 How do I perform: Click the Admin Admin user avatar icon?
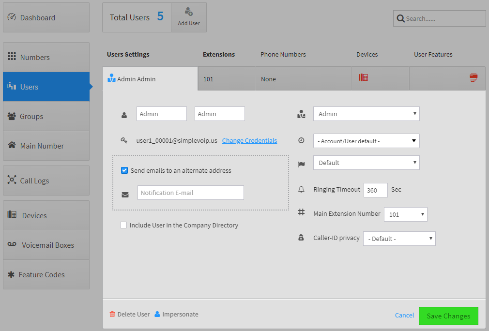click(x=111, y=78)
